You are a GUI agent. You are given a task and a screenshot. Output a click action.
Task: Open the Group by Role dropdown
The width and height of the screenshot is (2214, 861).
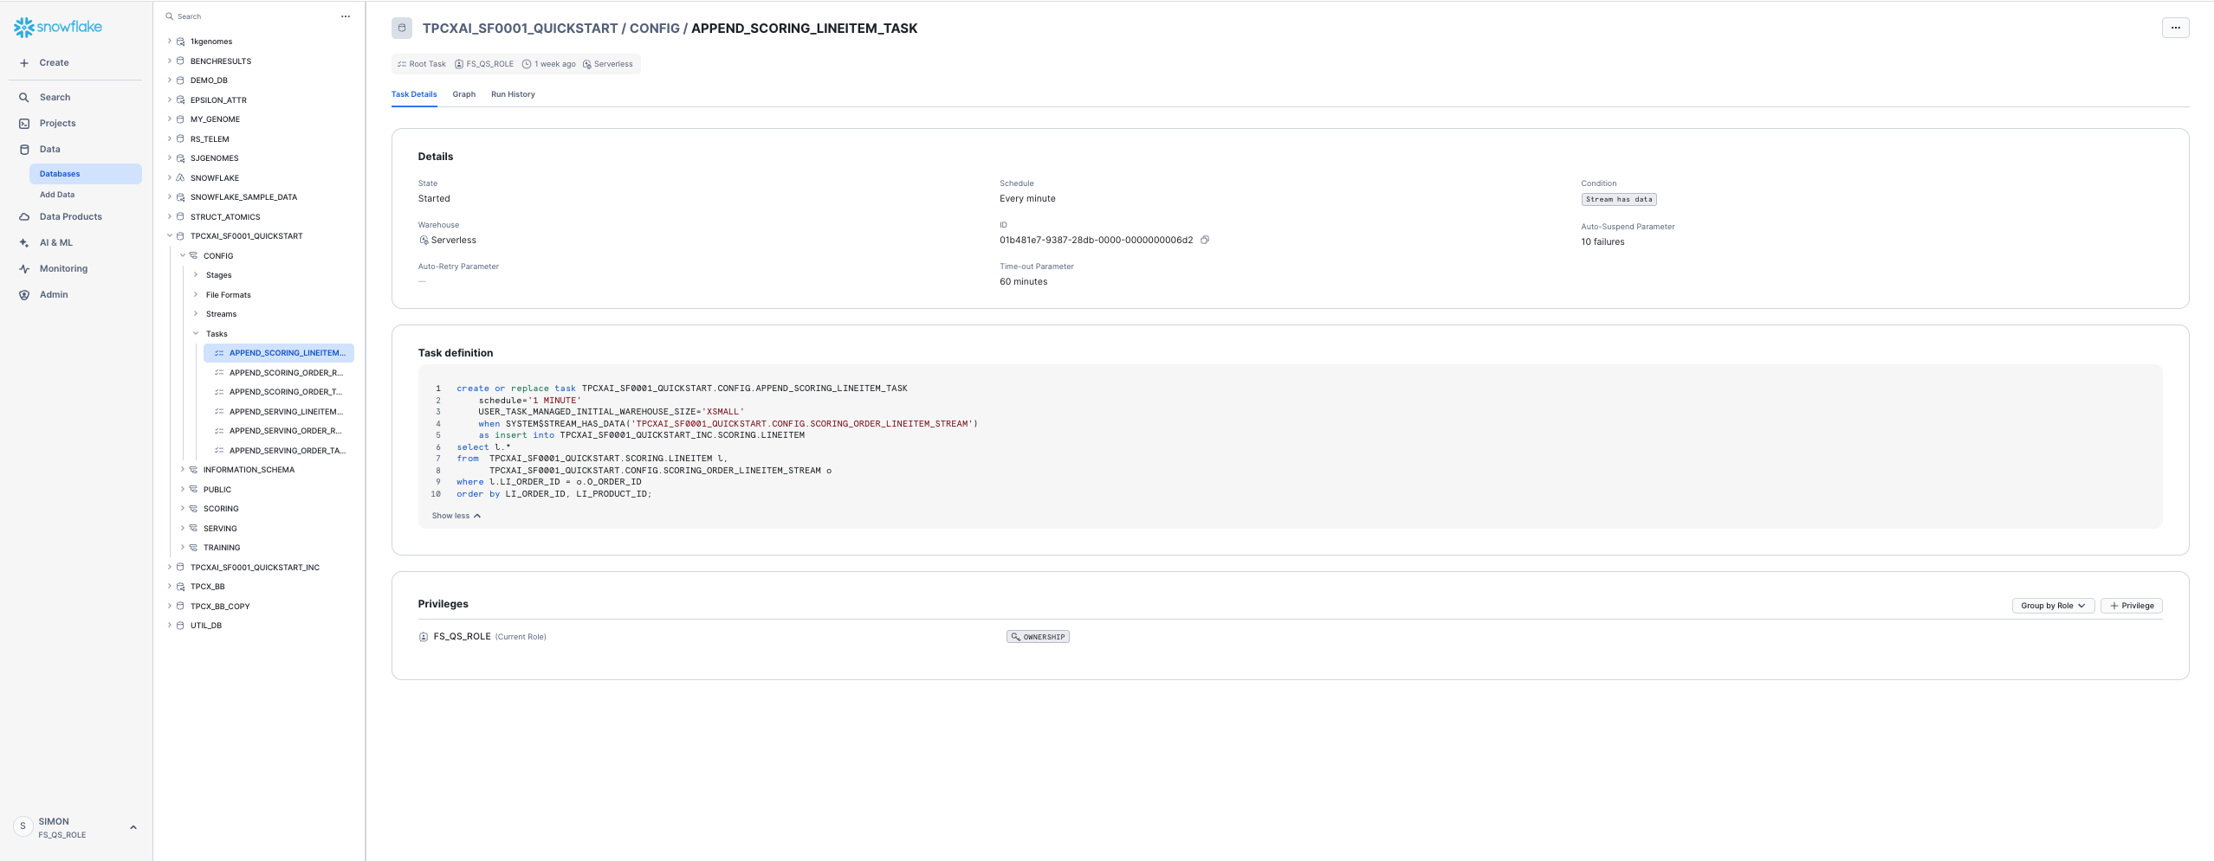[x=2053, y=606]
